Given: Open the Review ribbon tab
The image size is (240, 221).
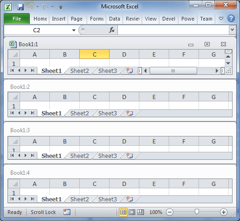Looking at the screenshot, I should (x=132, y=19).
